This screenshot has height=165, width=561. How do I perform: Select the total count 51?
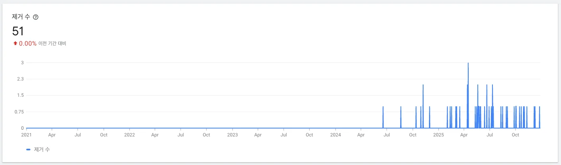click(18, 31)
